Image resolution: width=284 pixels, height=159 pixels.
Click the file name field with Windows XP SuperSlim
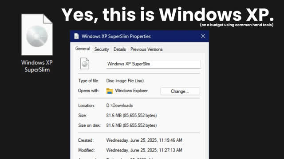[x=154, y=64]
